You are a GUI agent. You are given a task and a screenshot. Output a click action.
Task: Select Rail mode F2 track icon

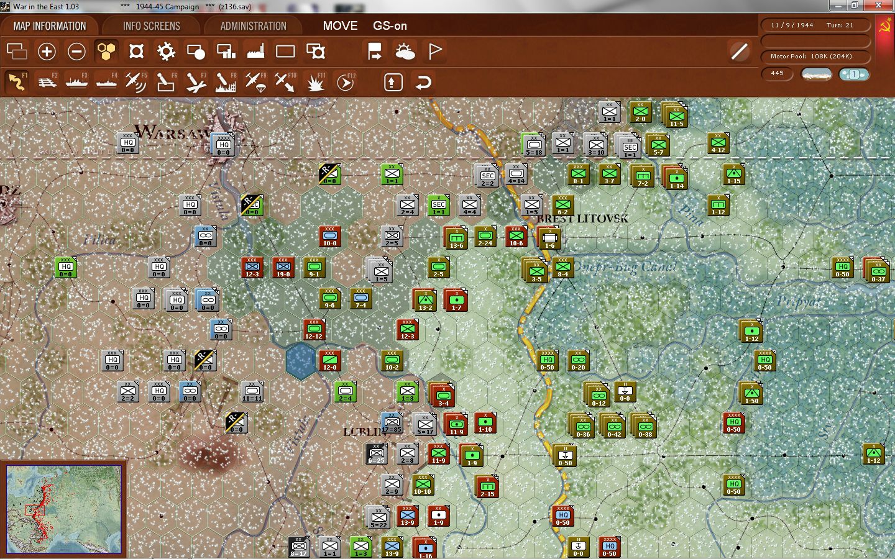pos(47,82)
